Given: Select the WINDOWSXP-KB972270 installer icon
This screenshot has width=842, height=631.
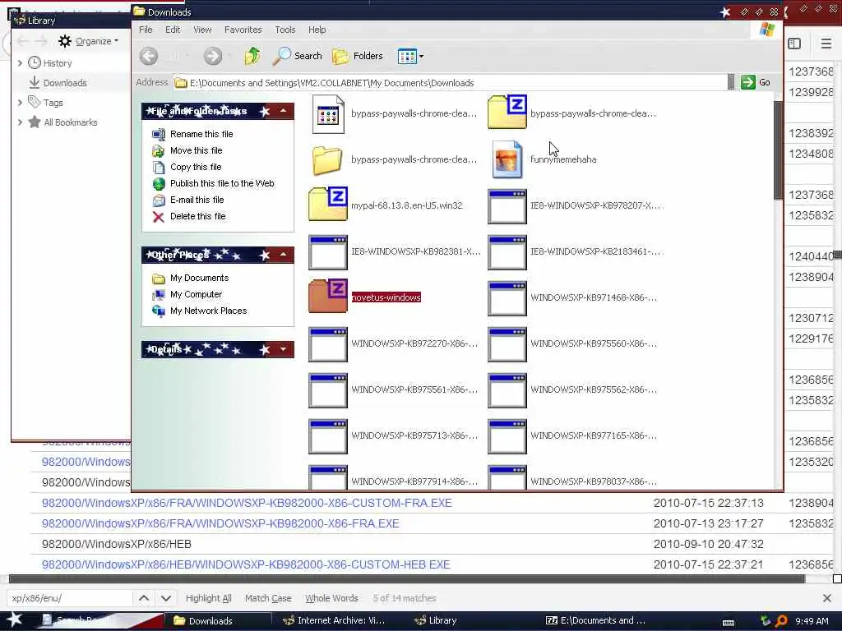Looking at the screenshot, I should 328,345.
